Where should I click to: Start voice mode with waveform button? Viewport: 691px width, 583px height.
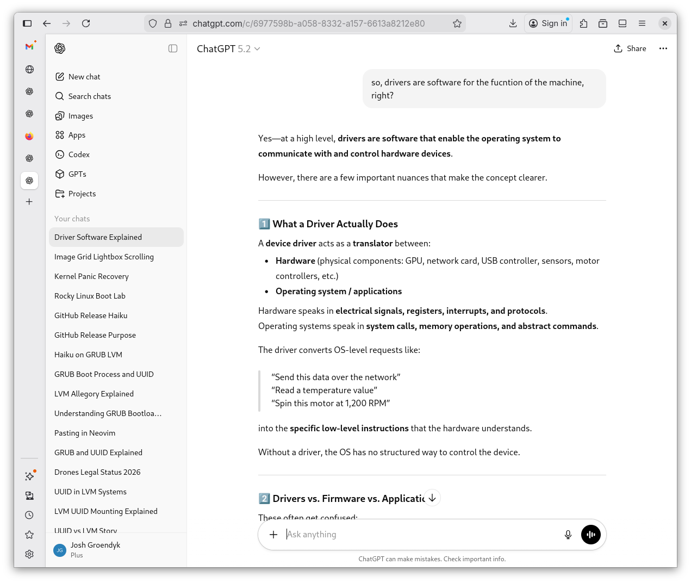pyautogui.click(x=590, y=535)
